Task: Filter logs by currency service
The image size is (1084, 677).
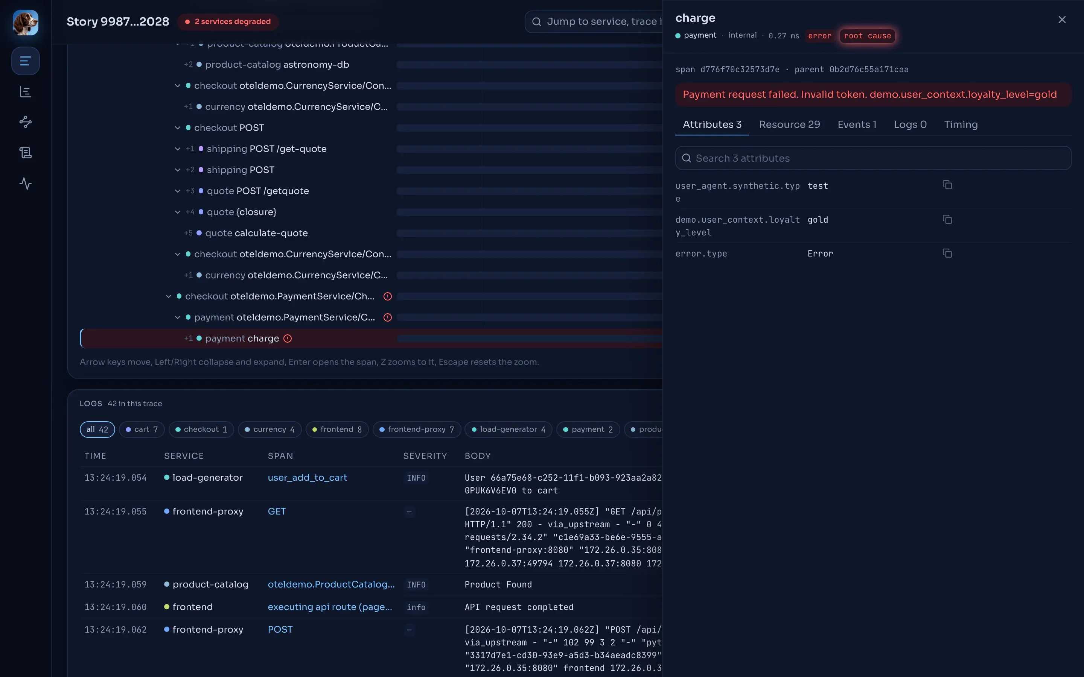Action: pos(269,430)
